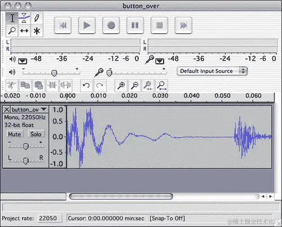Image resolution: width=282 pixels, height=227 pixels.
Task: Click the playback meter L bar
Action: [76, 42]
